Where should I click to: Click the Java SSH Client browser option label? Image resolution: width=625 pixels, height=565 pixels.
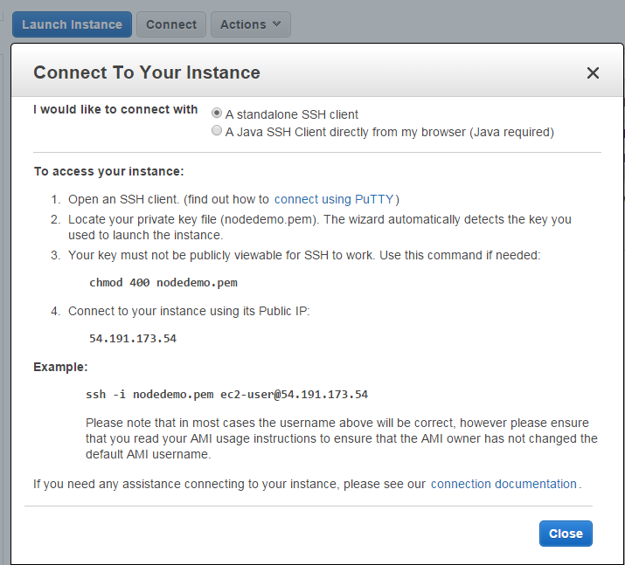(x=390, y=132)
